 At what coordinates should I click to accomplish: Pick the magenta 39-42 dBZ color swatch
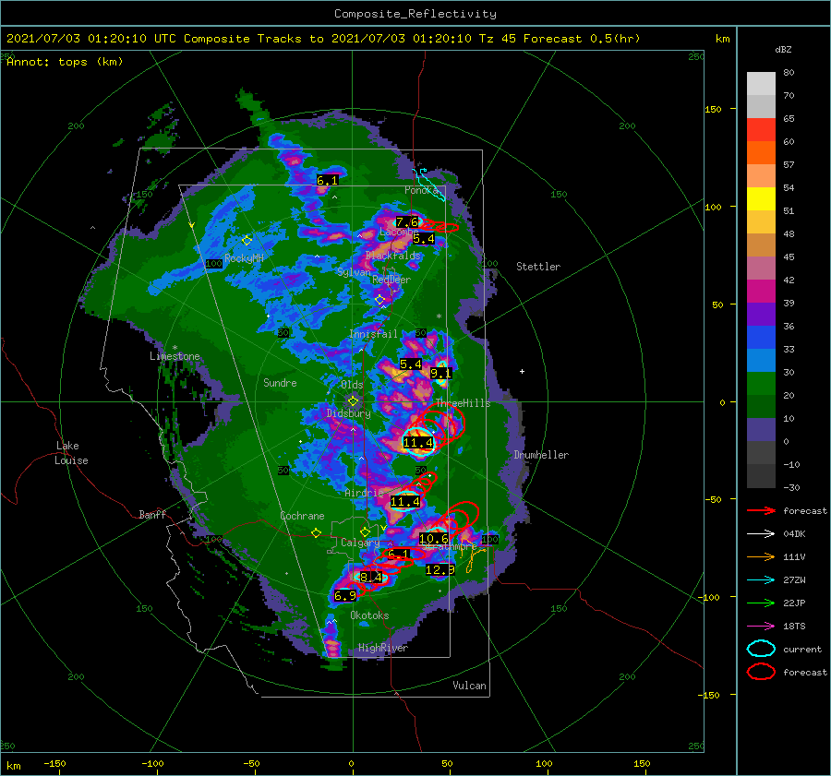tap(761, 292)
